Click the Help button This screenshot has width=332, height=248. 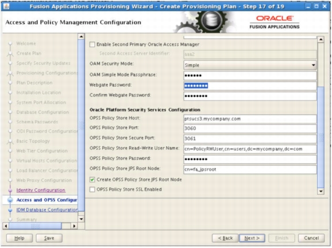pos(20,238)
